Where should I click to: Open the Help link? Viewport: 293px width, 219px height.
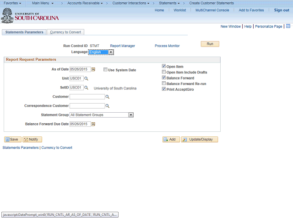coord(248,26)
